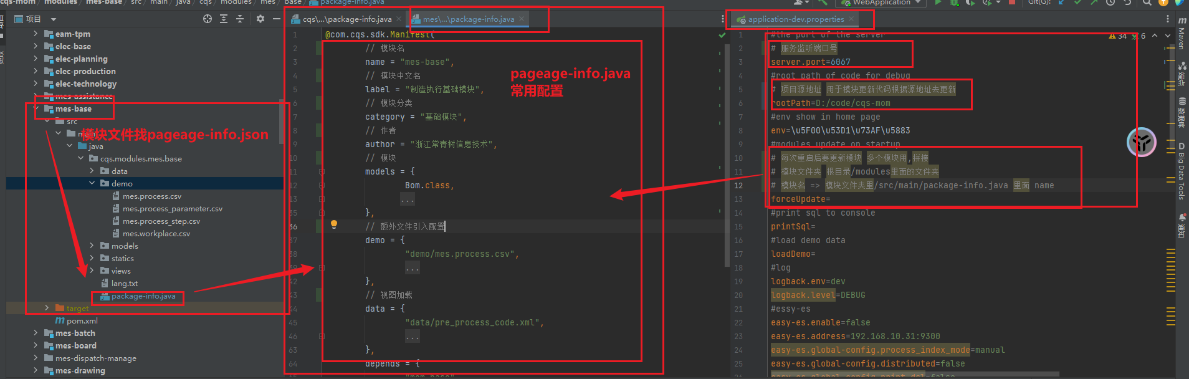Place cursor on server.port=6067 line
The height and width of the screenshot is (379, 1189).
click(810, 62)
